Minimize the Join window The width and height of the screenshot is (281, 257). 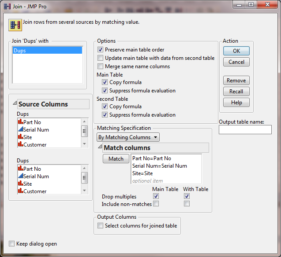(x=239, y=5)
